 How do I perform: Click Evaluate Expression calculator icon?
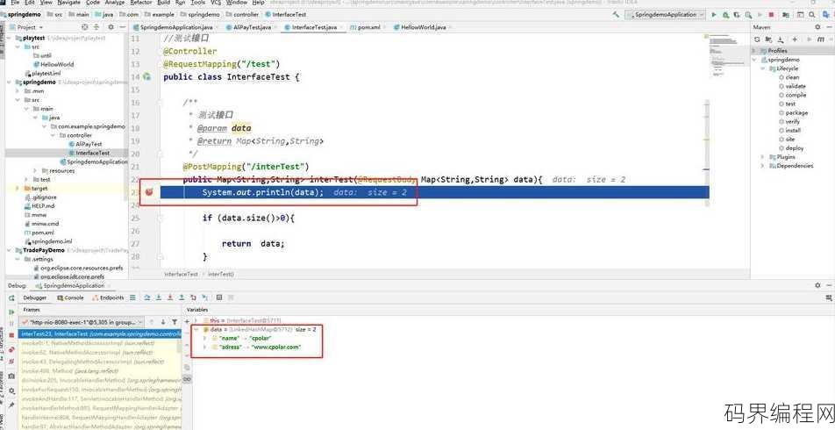click(x=219, y=297)
